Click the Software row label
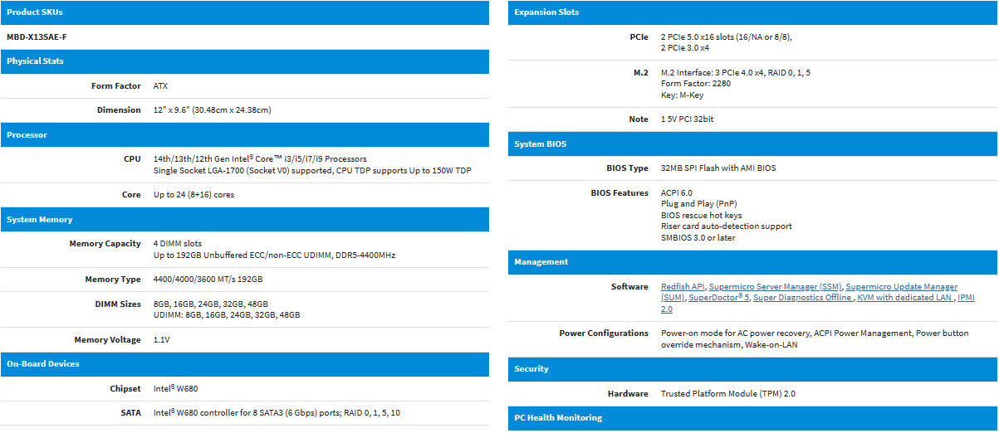This screenshot has width=999, height=433. click(629, 287)
